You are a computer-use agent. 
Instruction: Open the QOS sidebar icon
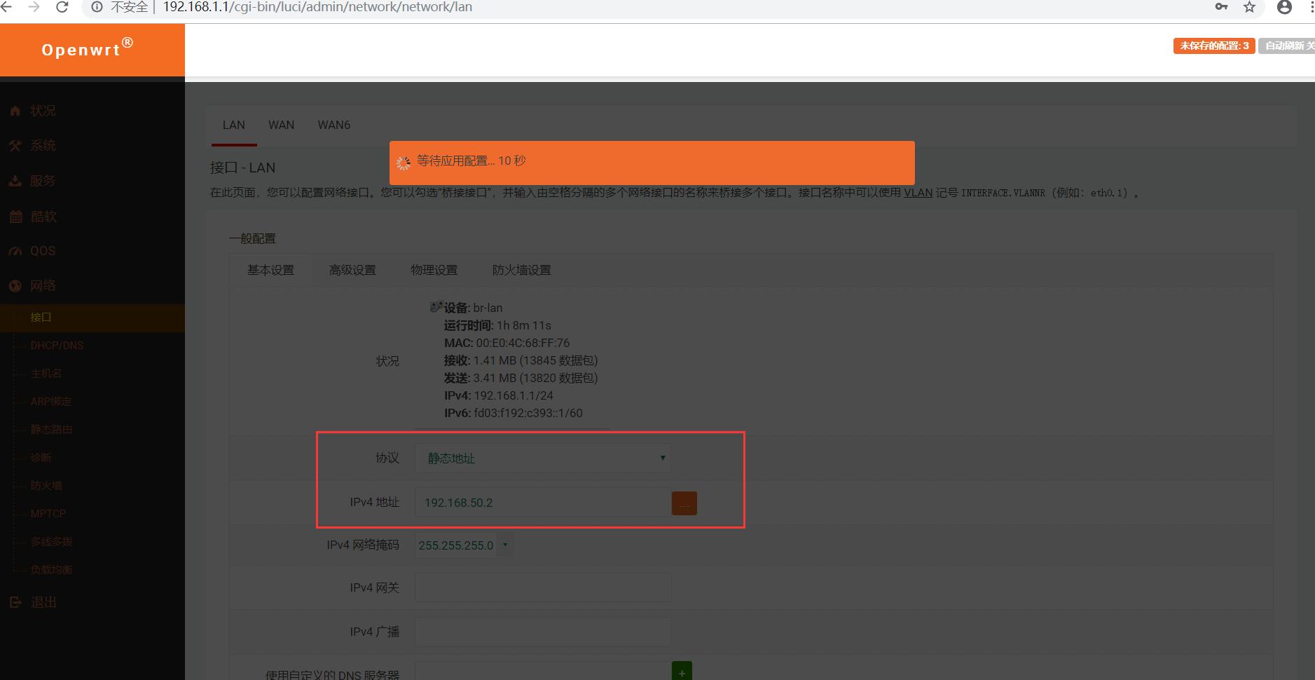(x=15, y=250)
